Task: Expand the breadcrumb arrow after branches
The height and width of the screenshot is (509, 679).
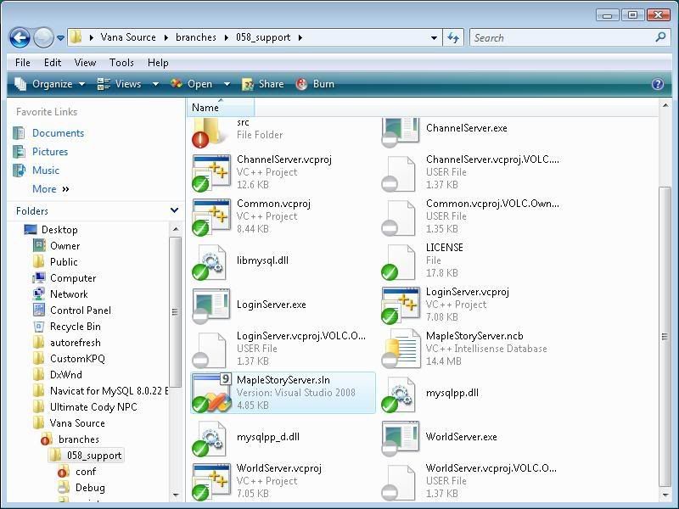Action: click(226, 37)
